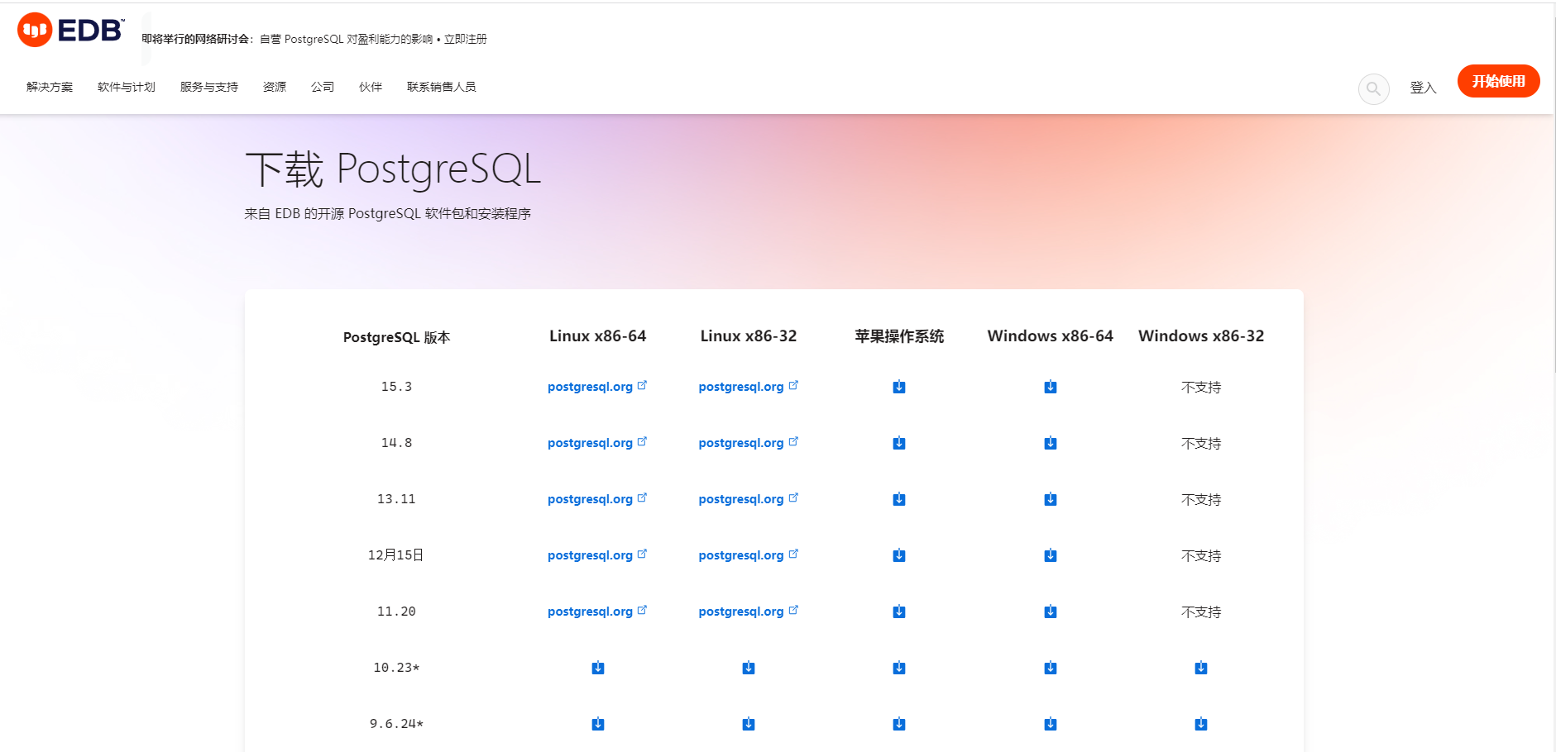
Task: Download PostgreSQL 10.23 for Windows x86-32
Action: point(1201,668)
